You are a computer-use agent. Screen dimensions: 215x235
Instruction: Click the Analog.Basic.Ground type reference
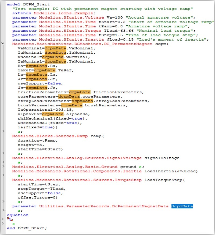[65, 167]
